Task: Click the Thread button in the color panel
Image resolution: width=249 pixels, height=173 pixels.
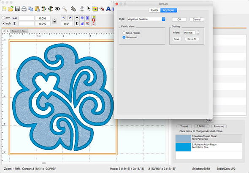Action: [x=184, y=126]
